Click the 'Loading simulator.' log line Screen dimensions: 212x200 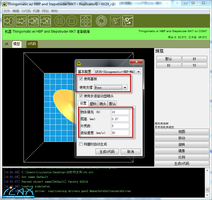point(36,186)
